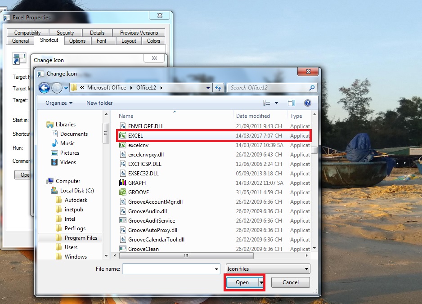Viewport: 422px width, 304px height.
Task: Open Documents library
Action: click(74, 134)
